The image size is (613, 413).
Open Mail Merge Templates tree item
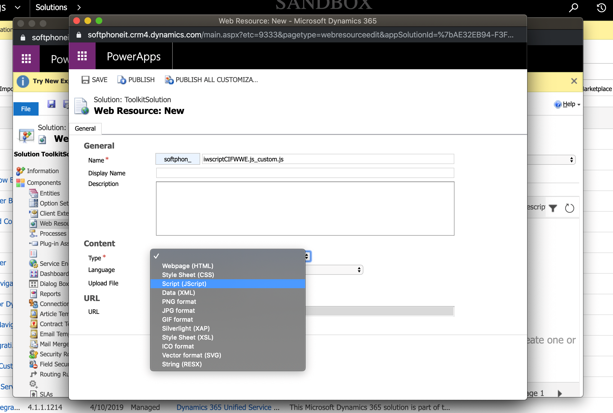pos(49,344)
